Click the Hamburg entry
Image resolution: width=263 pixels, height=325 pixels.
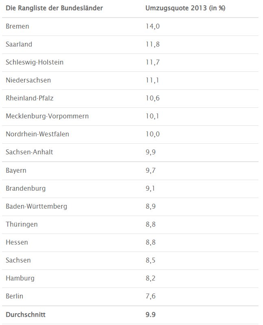(x=20, y=278)
